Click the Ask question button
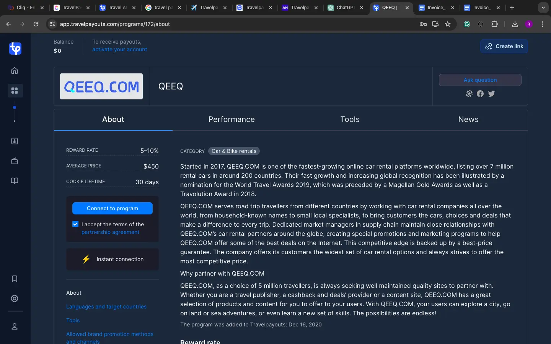The height and width of the screenshot is (344, 551). click(x=480, y=80)
